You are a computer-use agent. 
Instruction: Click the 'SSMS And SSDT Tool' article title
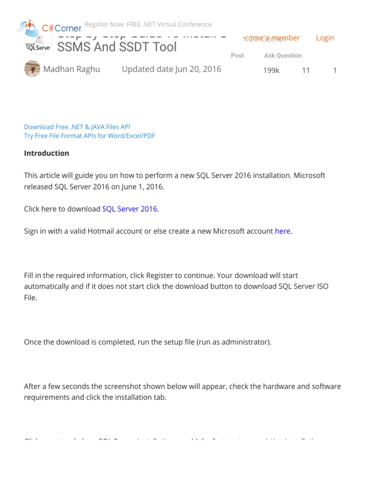click(117, 47)
